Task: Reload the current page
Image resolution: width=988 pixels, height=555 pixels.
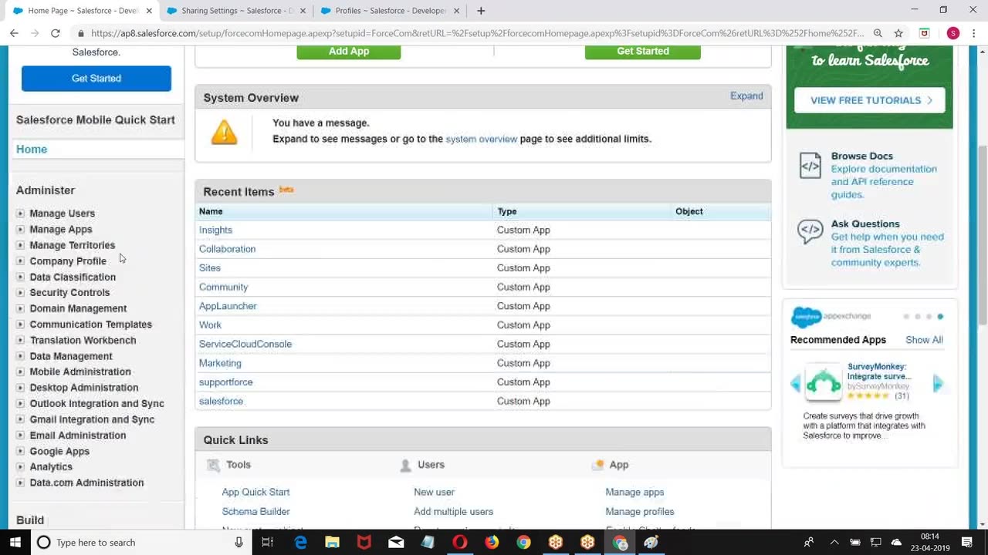Action: [x=55, y=33]
